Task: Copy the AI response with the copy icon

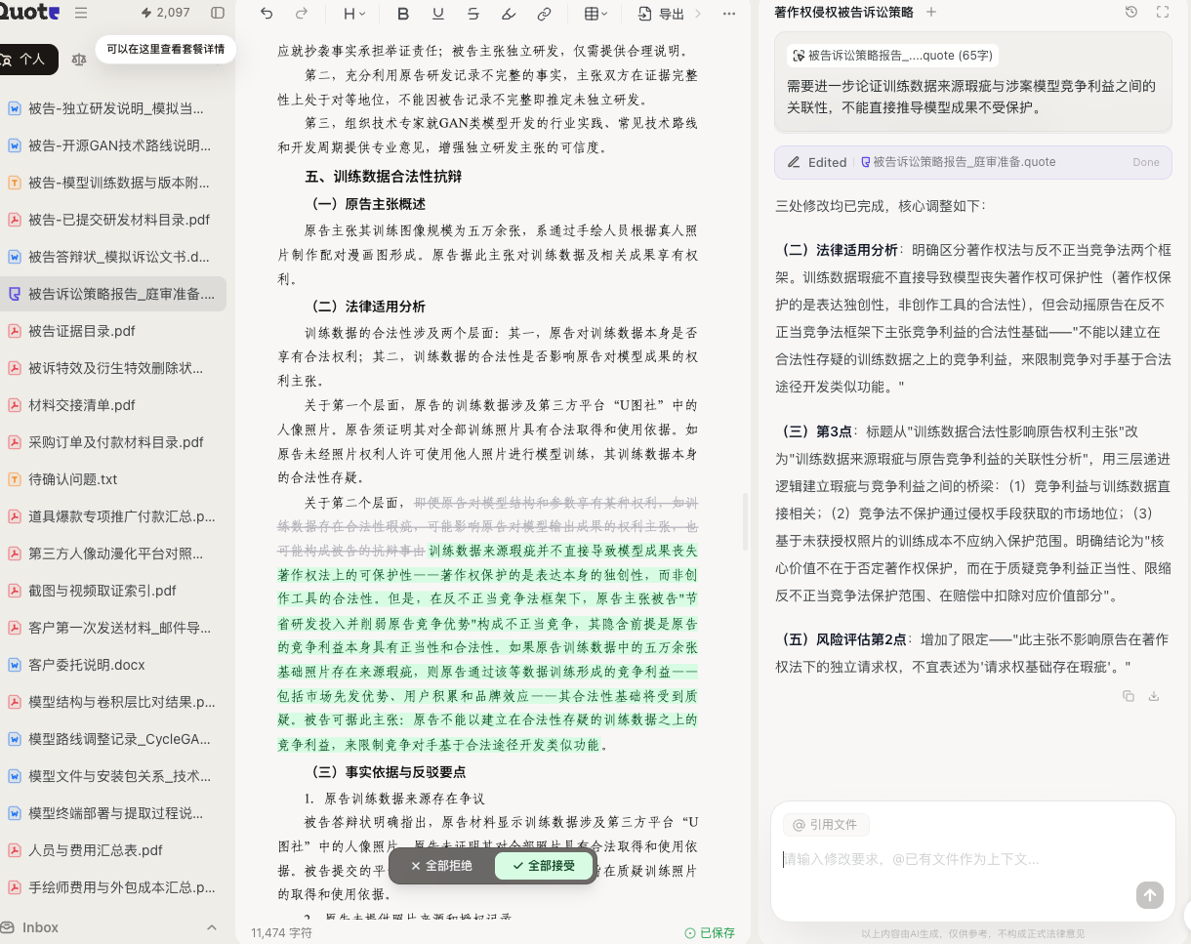Action: click(1129, 696)
